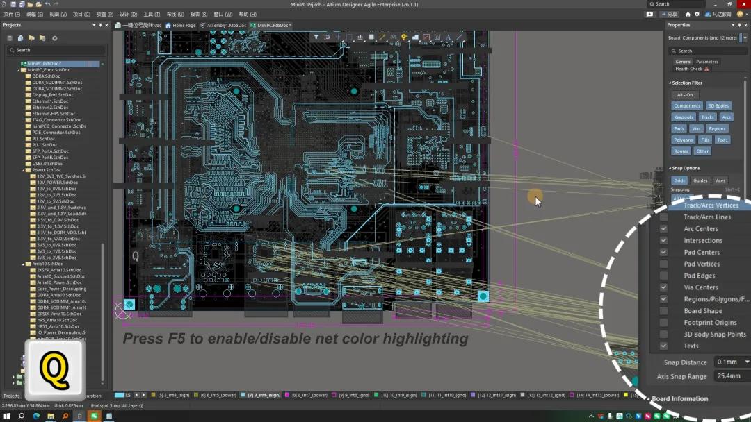Select the place line tool
The width and height of the screenshot is (751, 422).
tap(460, 37)
